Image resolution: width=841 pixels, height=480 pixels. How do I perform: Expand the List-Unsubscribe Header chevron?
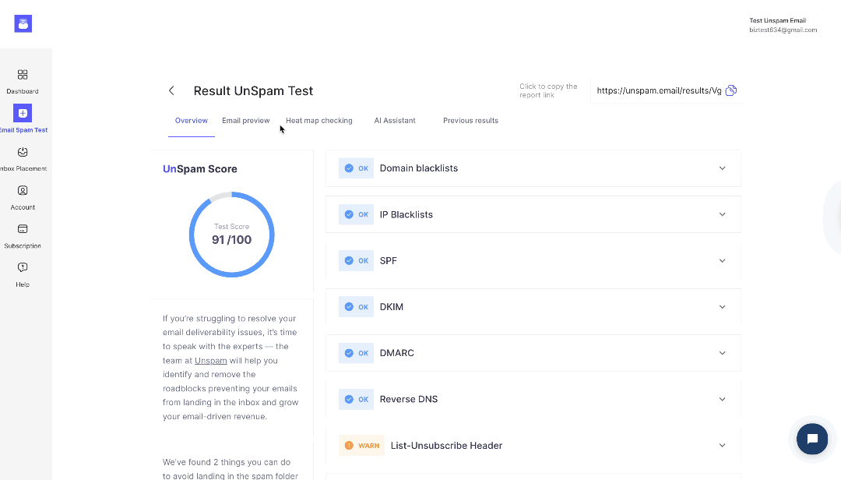[723, 446]
